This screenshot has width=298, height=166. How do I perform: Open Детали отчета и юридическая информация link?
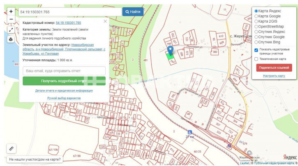[64, 91]
